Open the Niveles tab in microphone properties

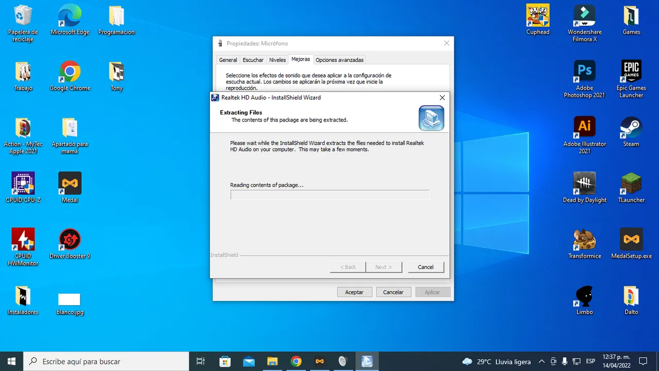tap(277, 60)
